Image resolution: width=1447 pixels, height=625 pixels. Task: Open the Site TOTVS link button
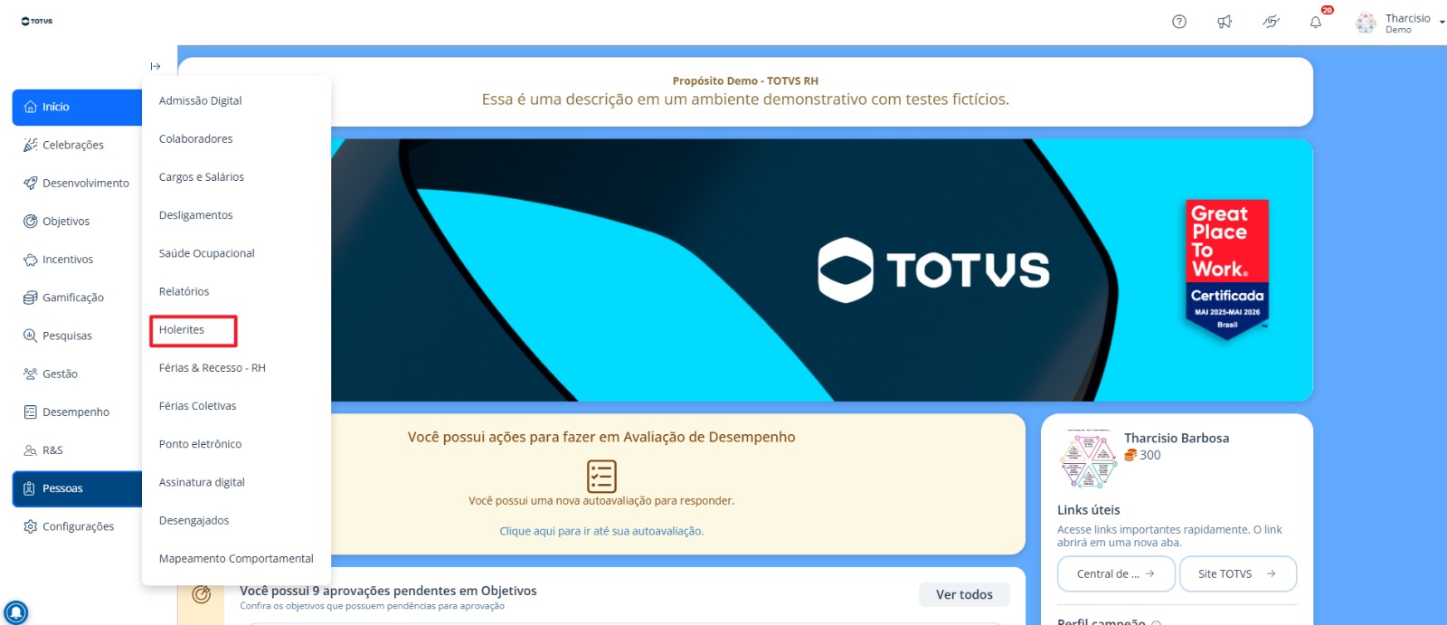[1237, 573]
